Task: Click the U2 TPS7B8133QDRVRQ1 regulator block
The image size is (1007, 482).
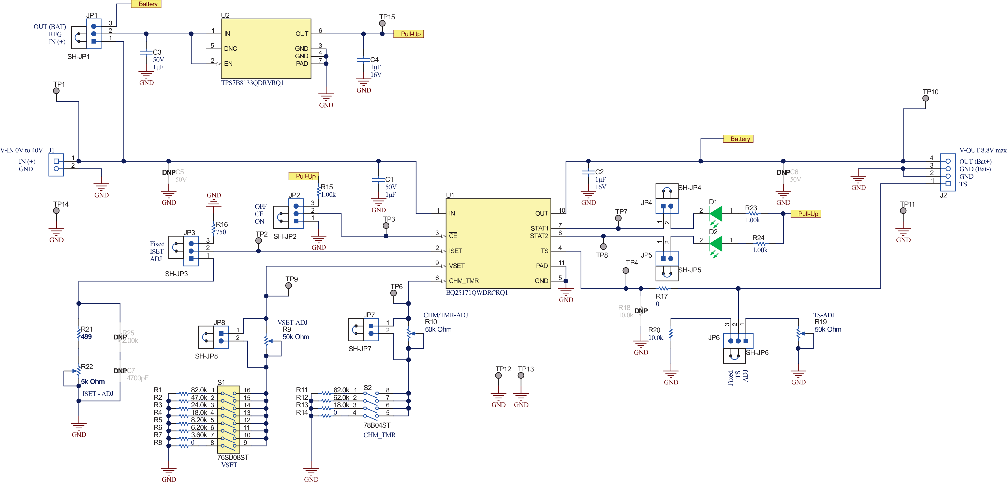Action: [x=266, y=49]
